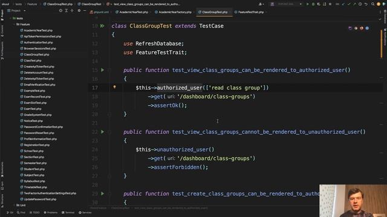Fold third test method at line 29
Image resolution: width=387 pixels, height=217 pixels.
[x=109, y=193]
